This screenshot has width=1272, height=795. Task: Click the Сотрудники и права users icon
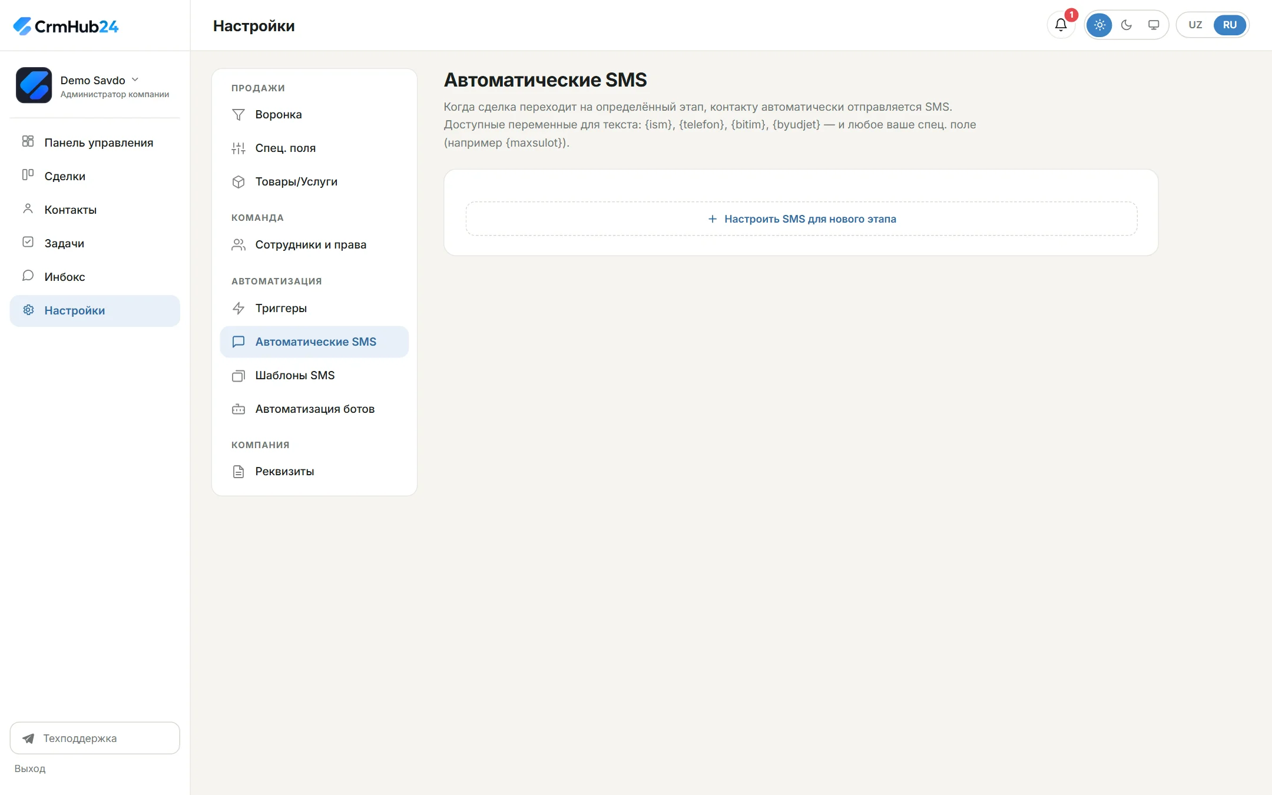click(x=238, y=245)
